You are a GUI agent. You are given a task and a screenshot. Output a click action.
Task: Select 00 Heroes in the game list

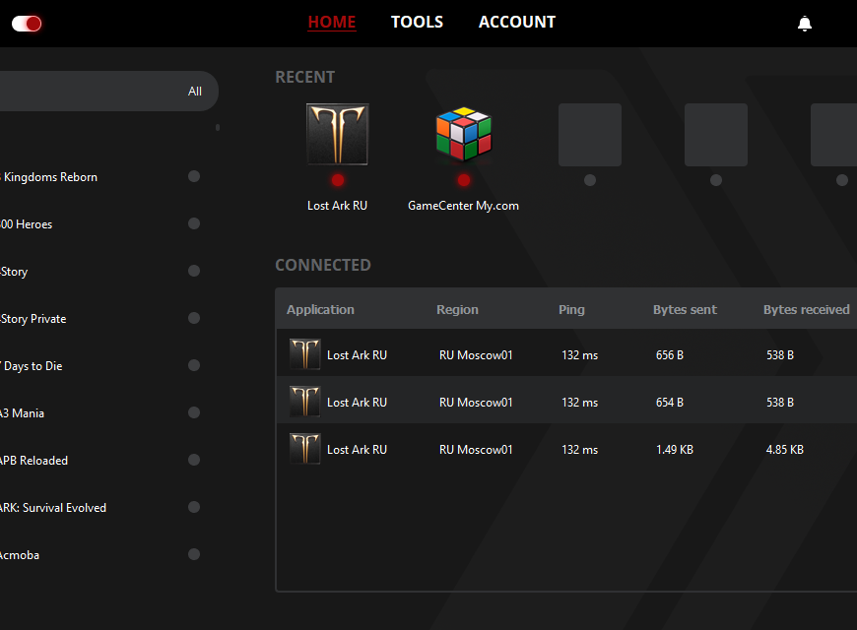[x=27, y=224]
